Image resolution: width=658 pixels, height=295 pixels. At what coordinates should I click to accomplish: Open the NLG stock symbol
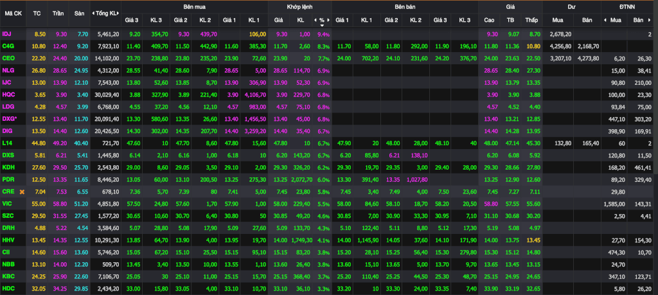pyautogui.click(x=8, y=71)
